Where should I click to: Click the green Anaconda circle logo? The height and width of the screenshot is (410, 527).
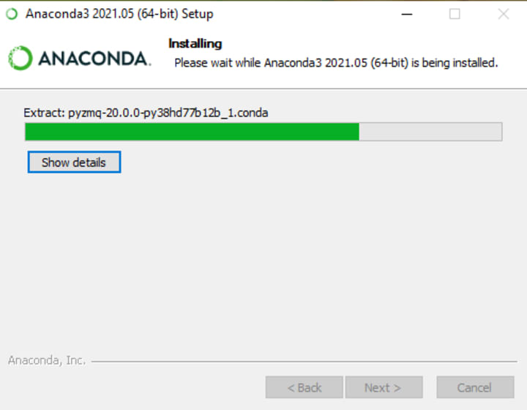click(20, 58)
